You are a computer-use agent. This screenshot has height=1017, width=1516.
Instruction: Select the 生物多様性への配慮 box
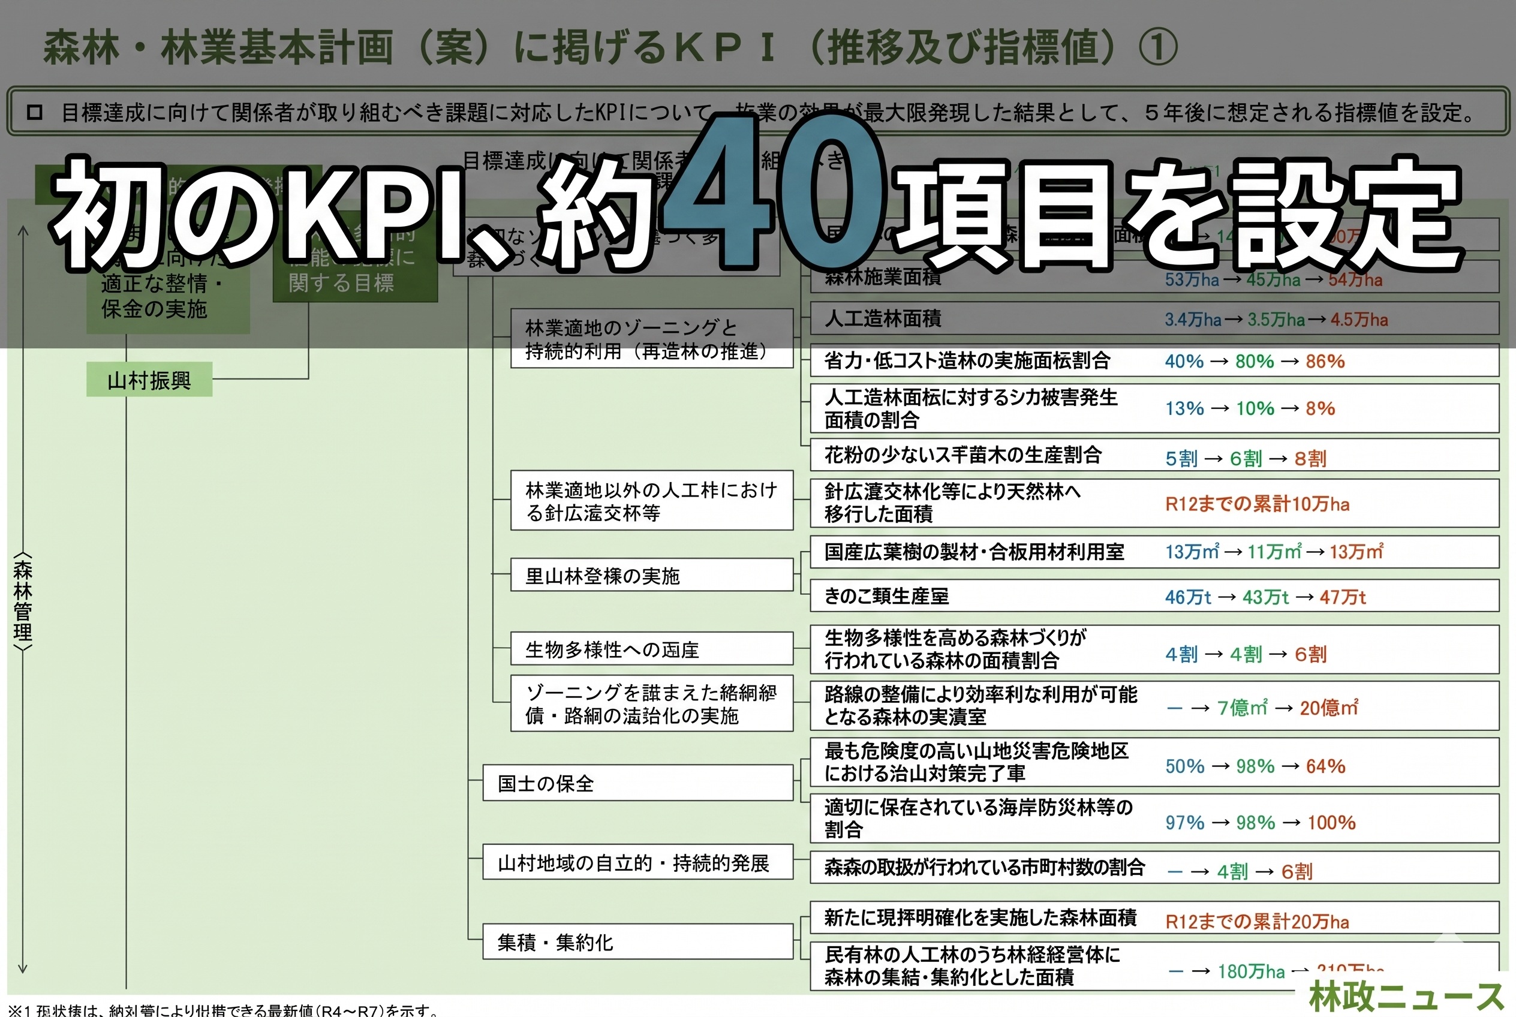[651, 649]
